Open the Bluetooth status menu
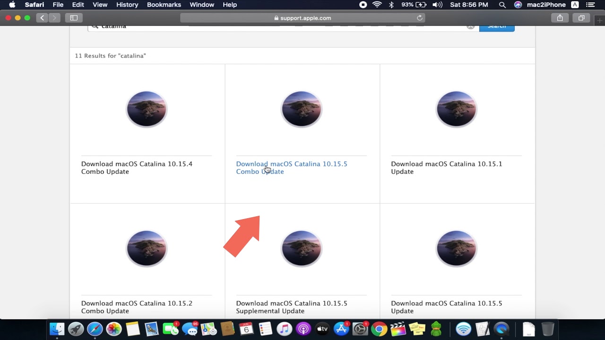 click(x=391, y=5)
